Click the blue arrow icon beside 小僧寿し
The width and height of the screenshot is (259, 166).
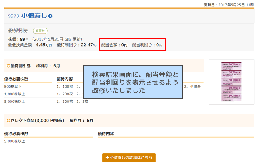coord(50,16)
